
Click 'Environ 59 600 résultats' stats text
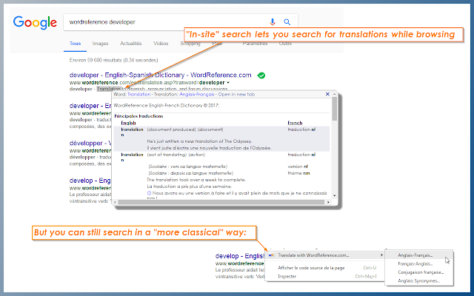113,60
